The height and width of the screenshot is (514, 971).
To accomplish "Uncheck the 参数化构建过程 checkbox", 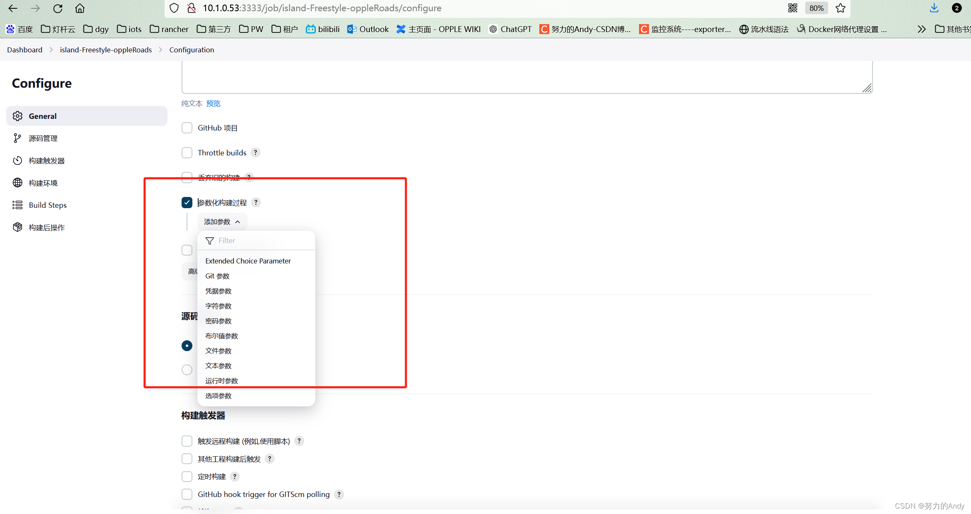I will 187,203.
